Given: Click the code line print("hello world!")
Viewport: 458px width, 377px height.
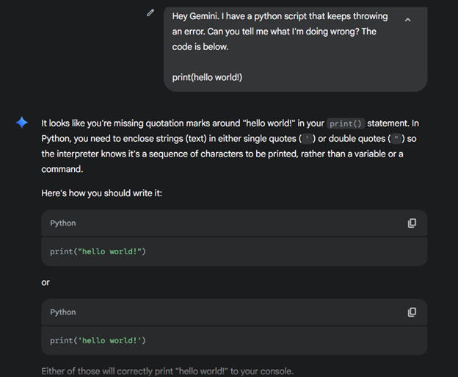Looking at the screenshot, I should [98, 251].
